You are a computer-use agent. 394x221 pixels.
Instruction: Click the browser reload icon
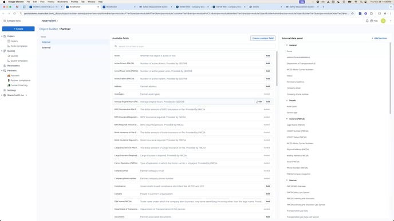pyautogui.click(x=14, y=14)
